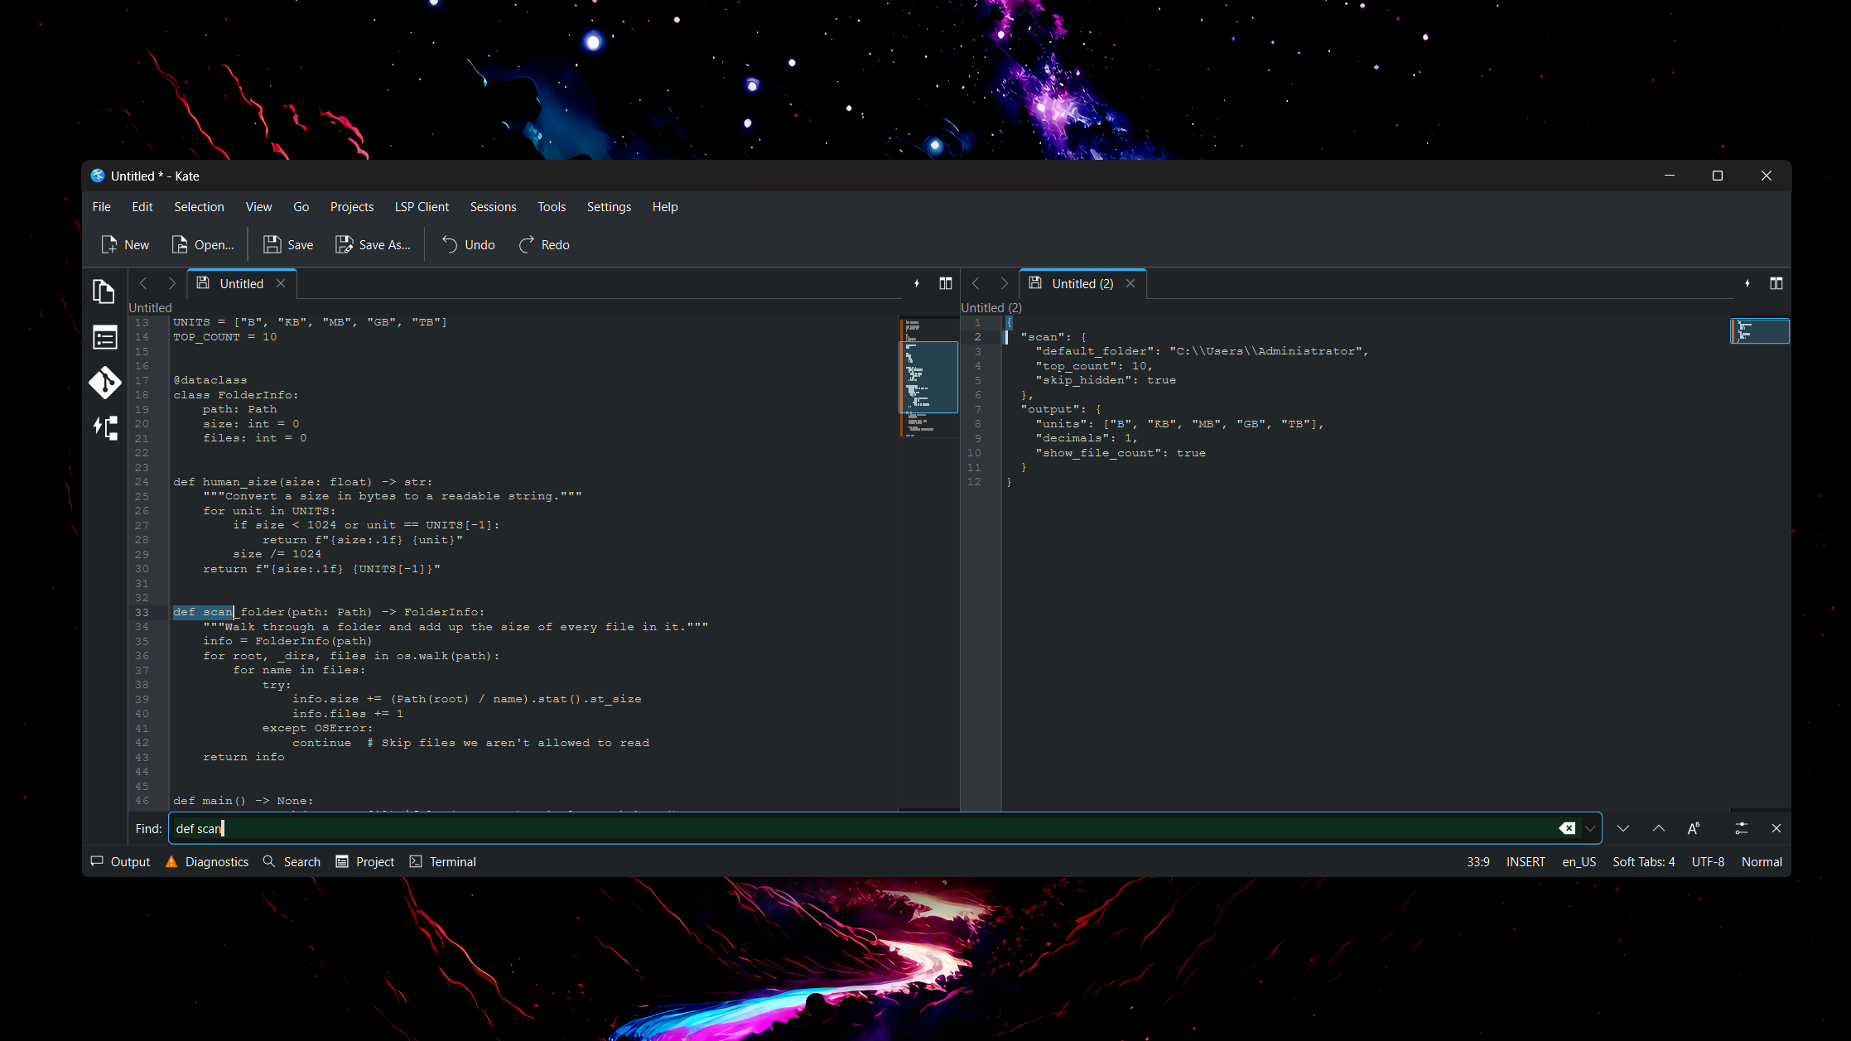1851x1041 pixels.
Task: Toggle match case sensitivity in search
Action: [x=1694, y=828]
